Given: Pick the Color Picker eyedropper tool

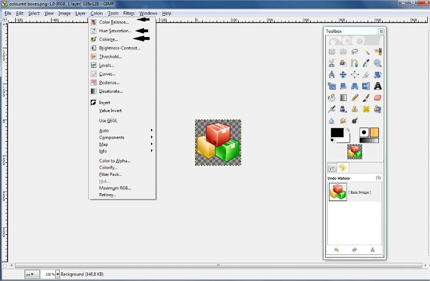Looking at the screenshot, I should coord(367,63).
